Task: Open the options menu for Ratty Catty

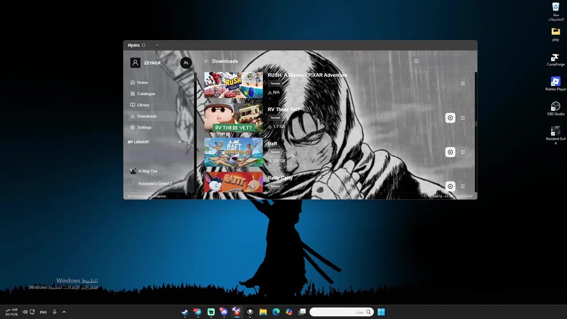Action: tap(463, 187)
